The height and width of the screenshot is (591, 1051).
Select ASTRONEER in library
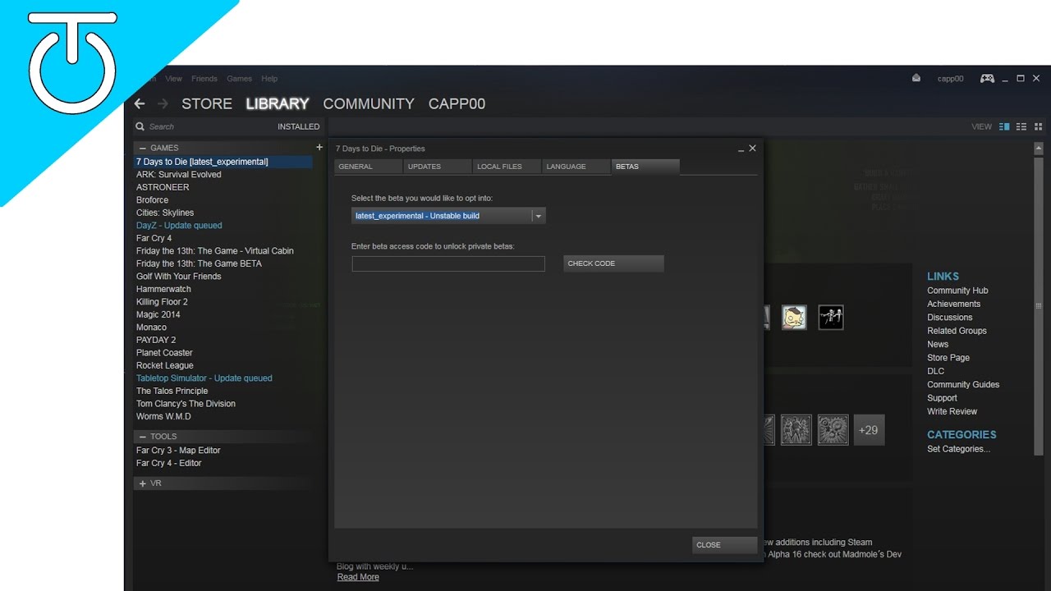(163, 187)
